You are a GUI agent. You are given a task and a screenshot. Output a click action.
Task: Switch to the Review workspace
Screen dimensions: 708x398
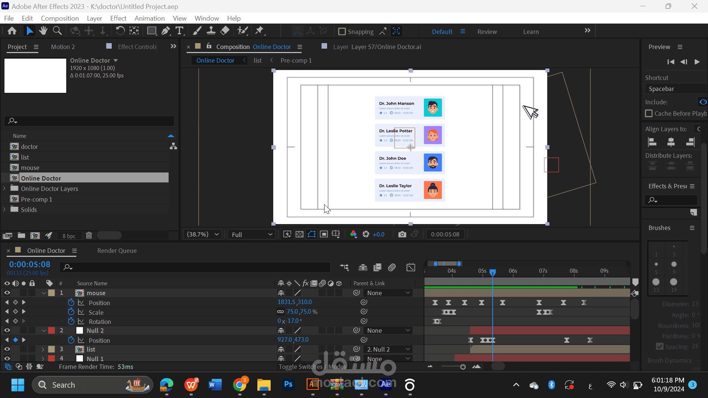point(487,32)
